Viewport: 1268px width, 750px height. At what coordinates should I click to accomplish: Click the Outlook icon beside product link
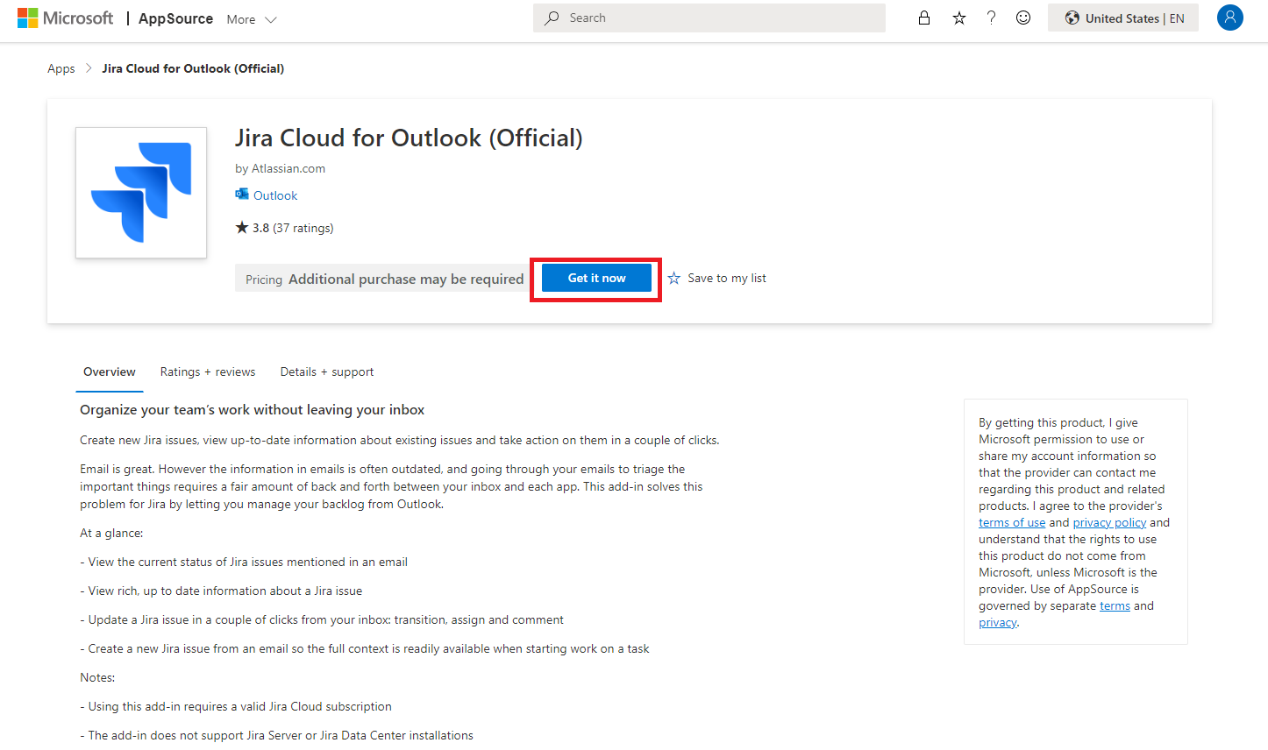coord(242,195)
